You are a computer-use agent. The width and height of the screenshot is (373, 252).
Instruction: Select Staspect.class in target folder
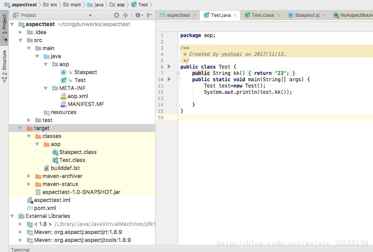(78, 152)
